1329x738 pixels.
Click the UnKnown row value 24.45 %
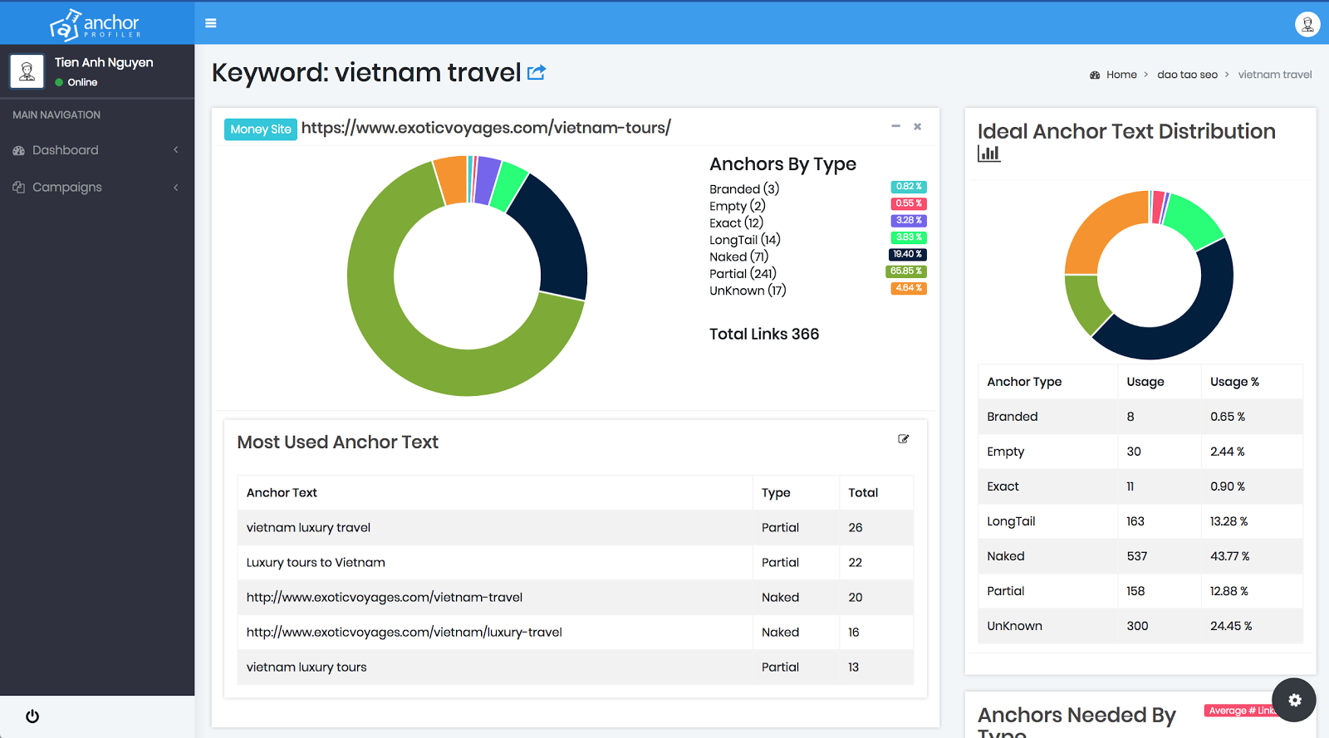coord(1231,626)
